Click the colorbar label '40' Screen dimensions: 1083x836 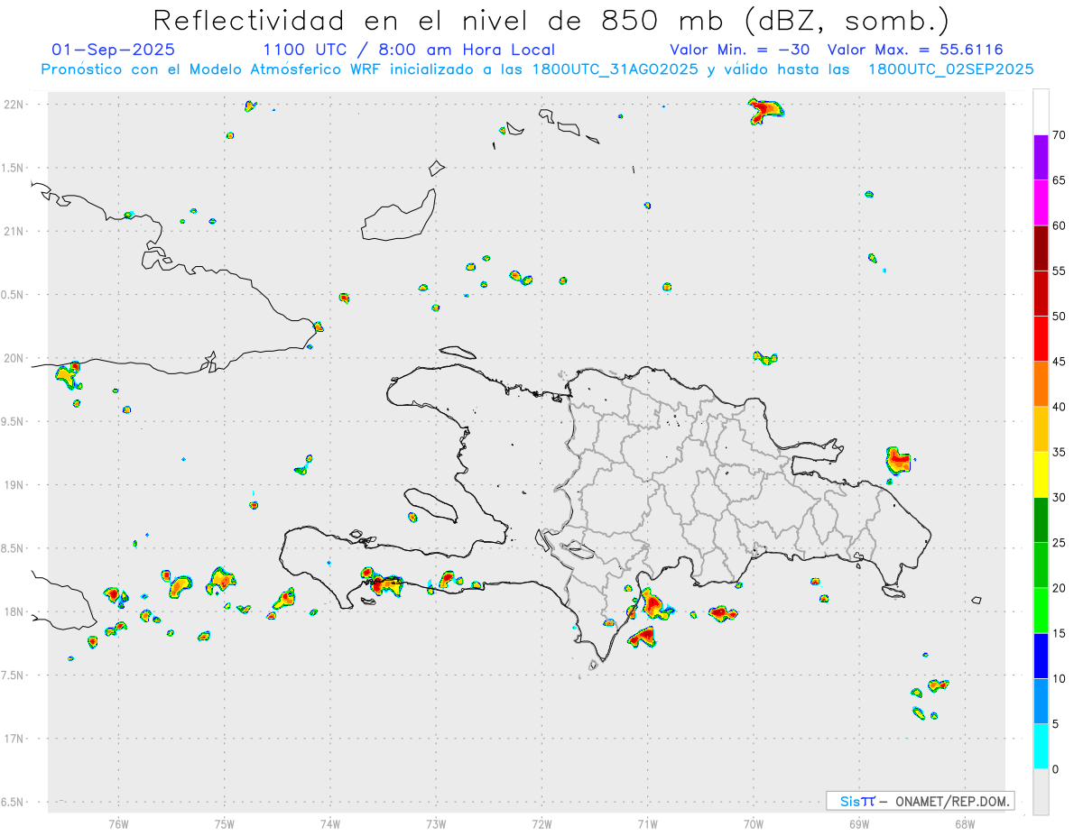(1059, 407)
